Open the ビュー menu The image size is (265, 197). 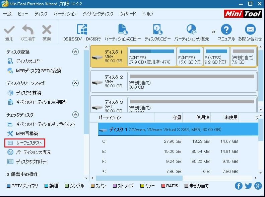(x=23, y=14)
